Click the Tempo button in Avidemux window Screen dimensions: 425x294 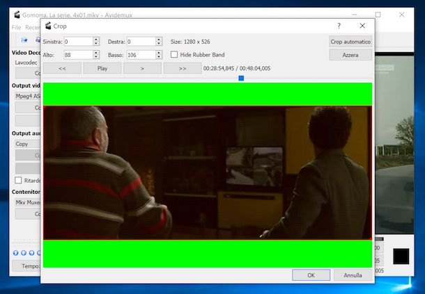pos(26,266)
